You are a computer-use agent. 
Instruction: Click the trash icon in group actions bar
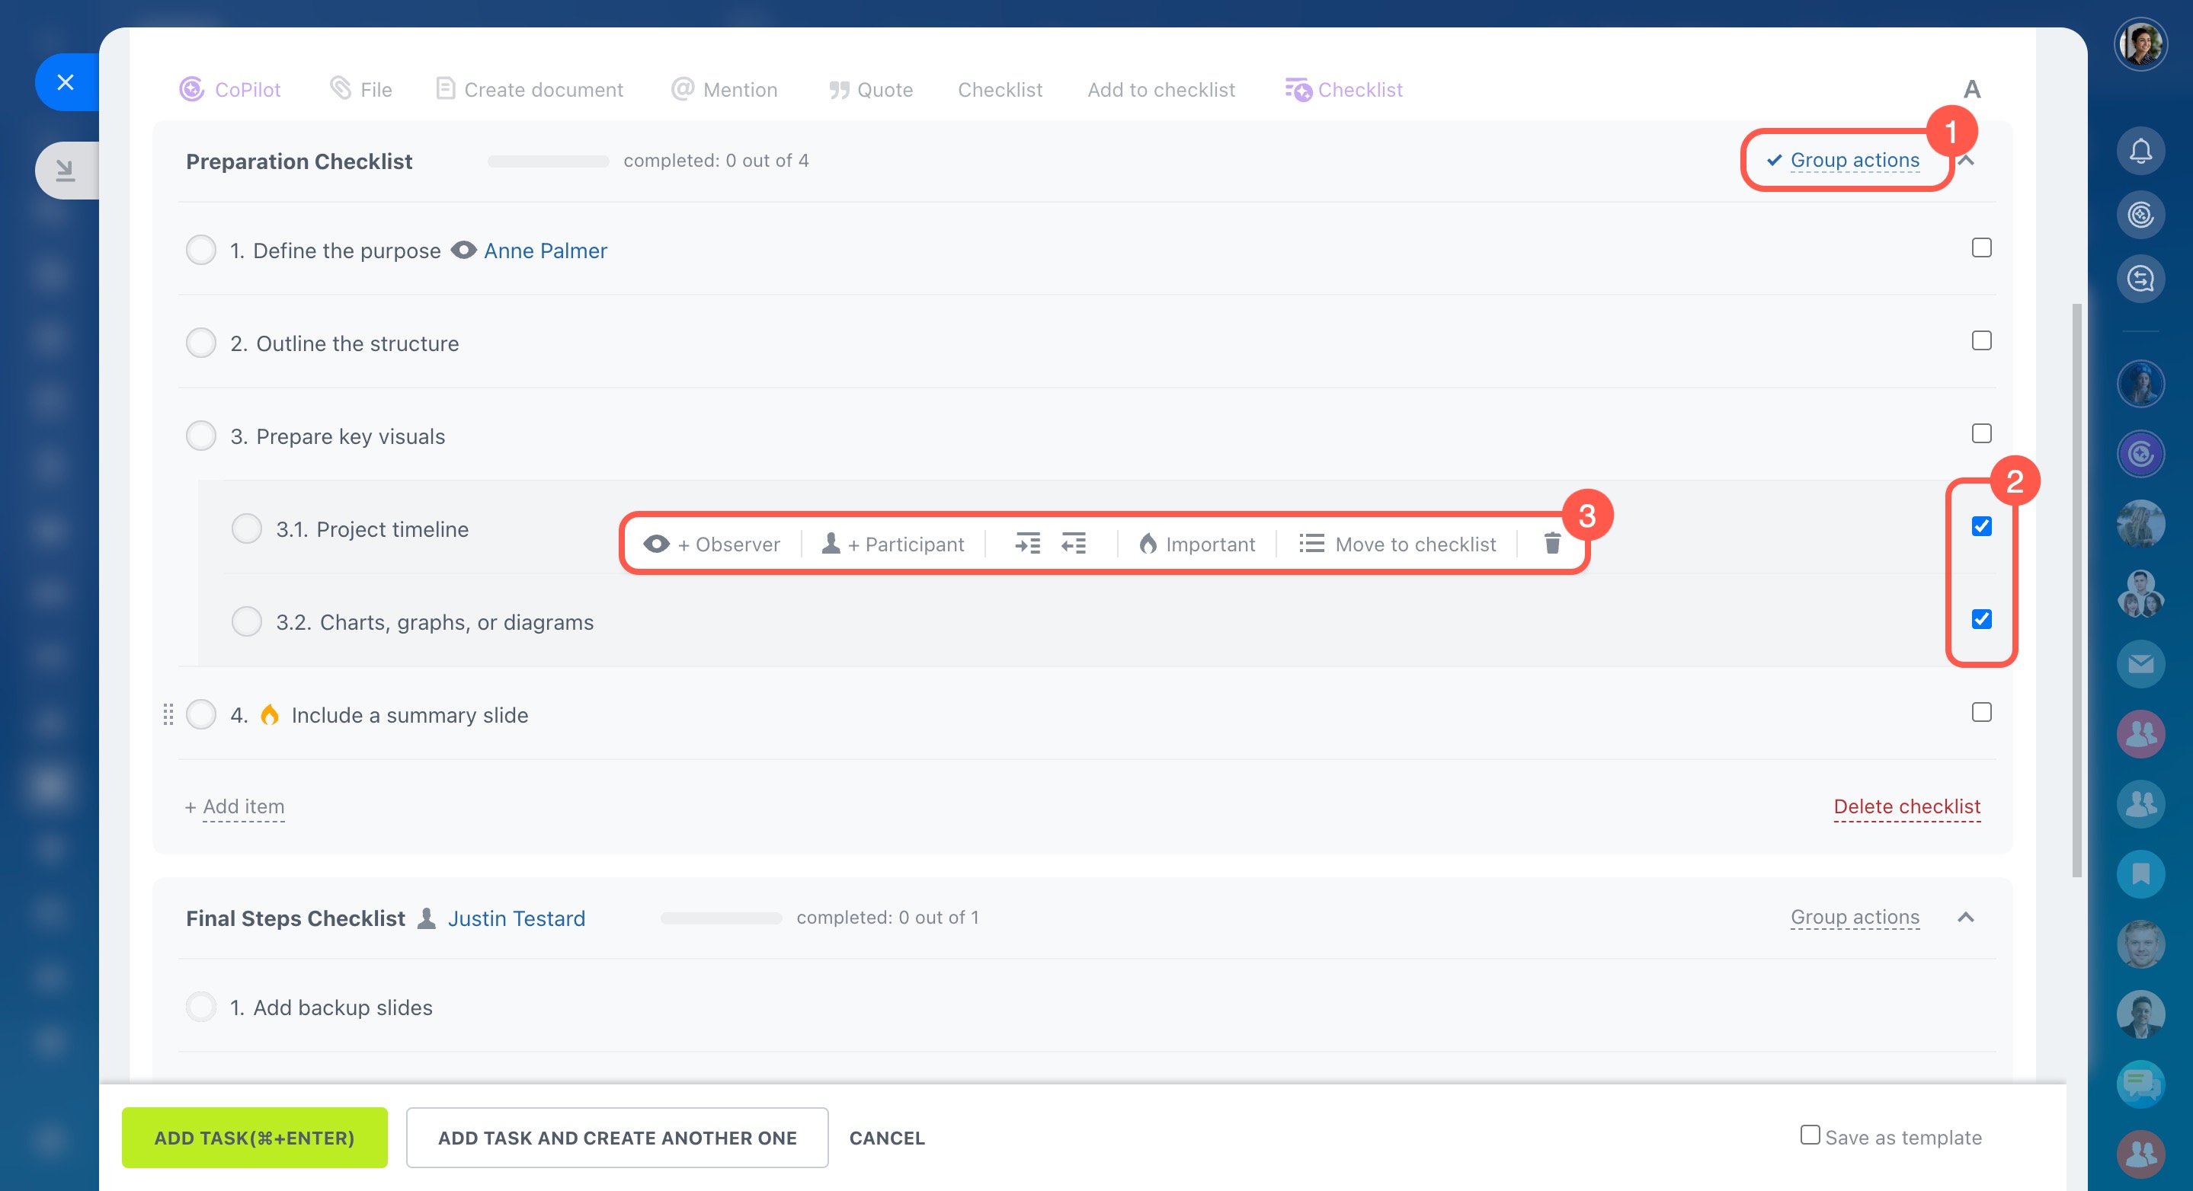1551,544
